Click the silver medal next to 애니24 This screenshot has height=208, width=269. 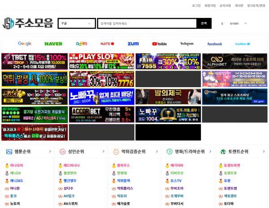coord(7,173)
